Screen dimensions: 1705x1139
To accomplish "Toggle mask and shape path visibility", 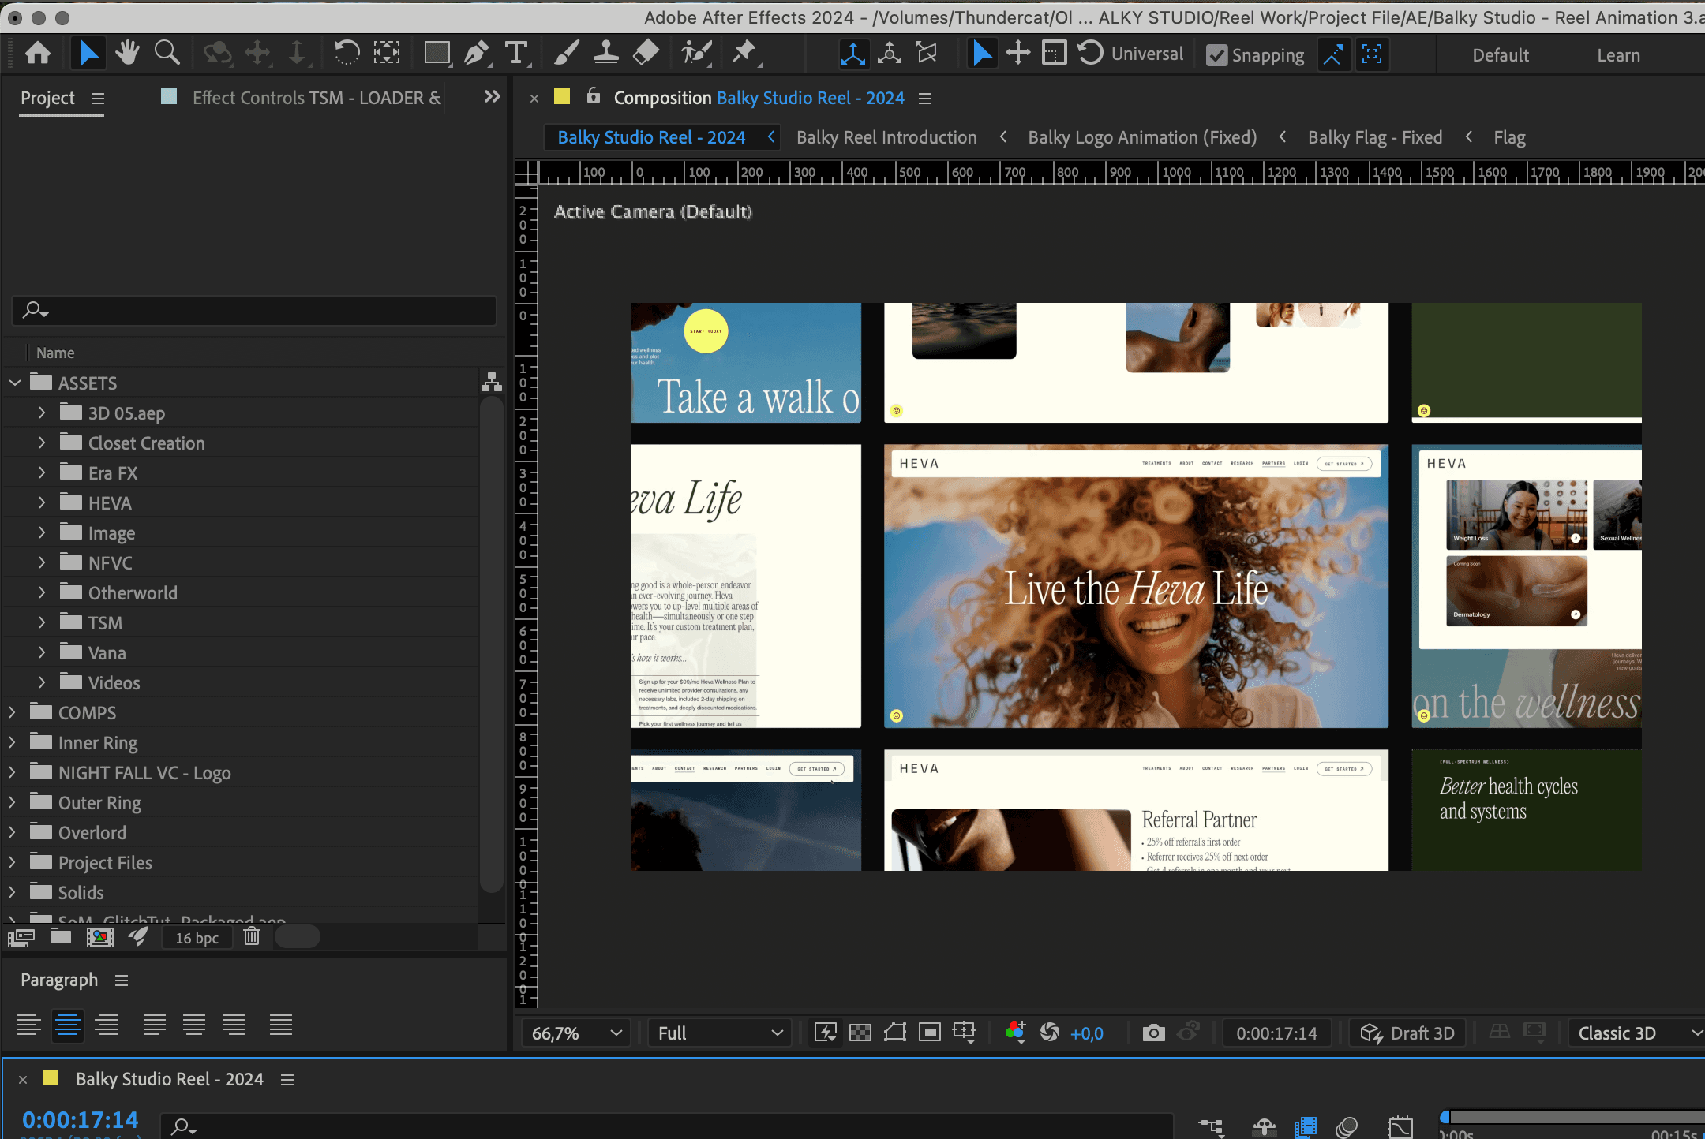I will click(x=895, y=1033).
